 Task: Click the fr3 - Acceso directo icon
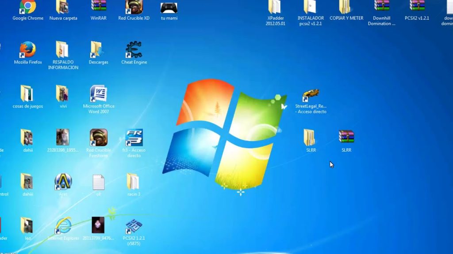134,138
